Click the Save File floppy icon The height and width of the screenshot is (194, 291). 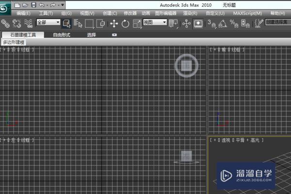tap(33, 5)
